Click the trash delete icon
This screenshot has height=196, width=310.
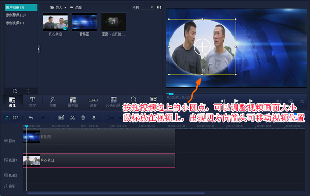point(83,118)
